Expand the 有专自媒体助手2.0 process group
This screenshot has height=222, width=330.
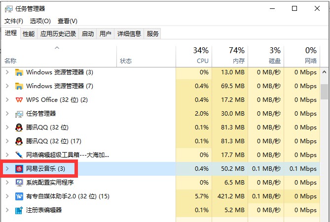pyautogui.click(x=7, y=196)
